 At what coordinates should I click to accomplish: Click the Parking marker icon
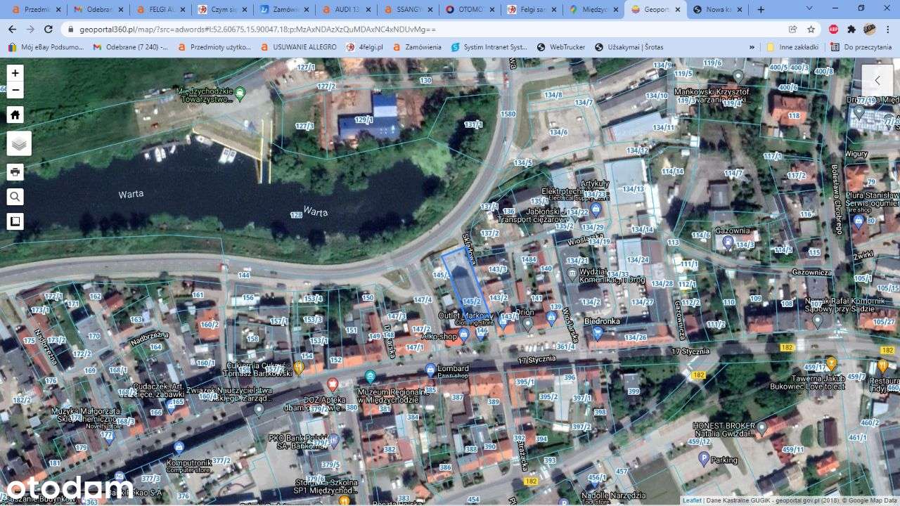704,458
